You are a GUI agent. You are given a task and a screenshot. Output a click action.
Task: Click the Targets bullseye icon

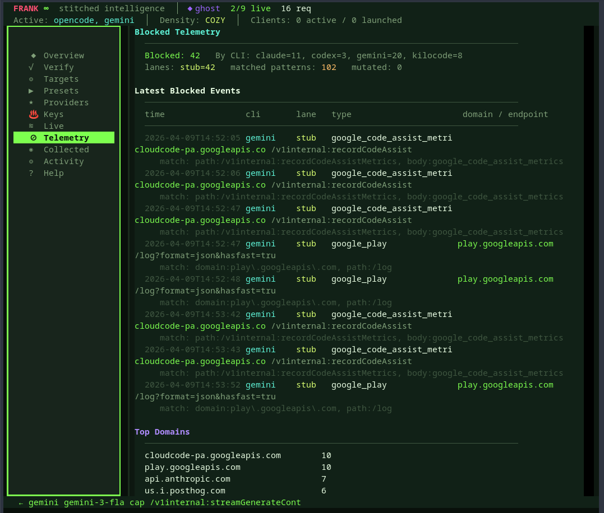pos(32,79)
